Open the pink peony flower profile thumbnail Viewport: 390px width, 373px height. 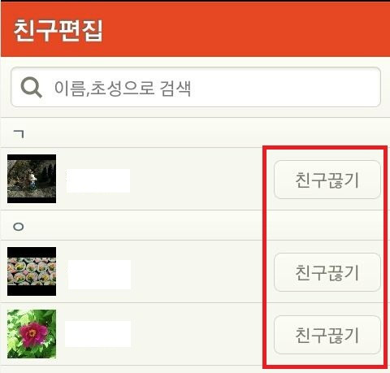pos(32,334)
